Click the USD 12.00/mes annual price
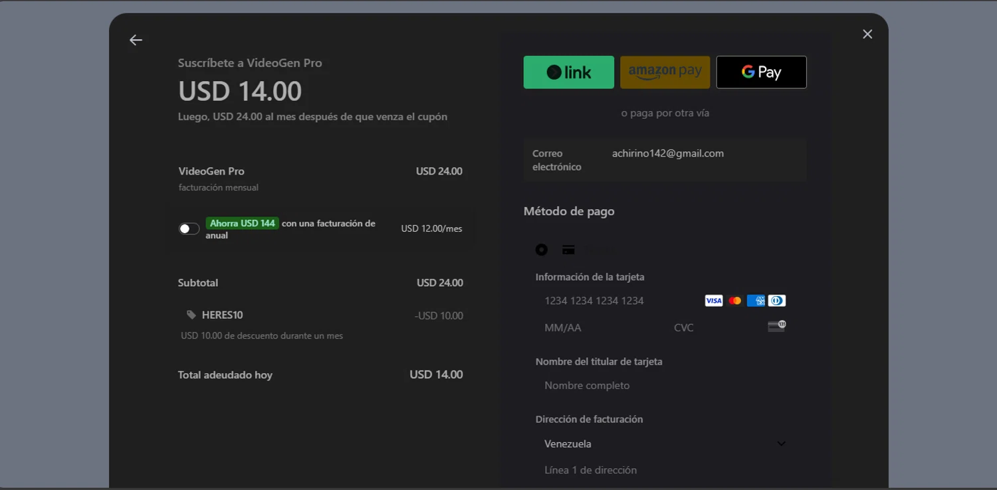Image resolution: width=997 pixels, height=490 pixels. 431,229
